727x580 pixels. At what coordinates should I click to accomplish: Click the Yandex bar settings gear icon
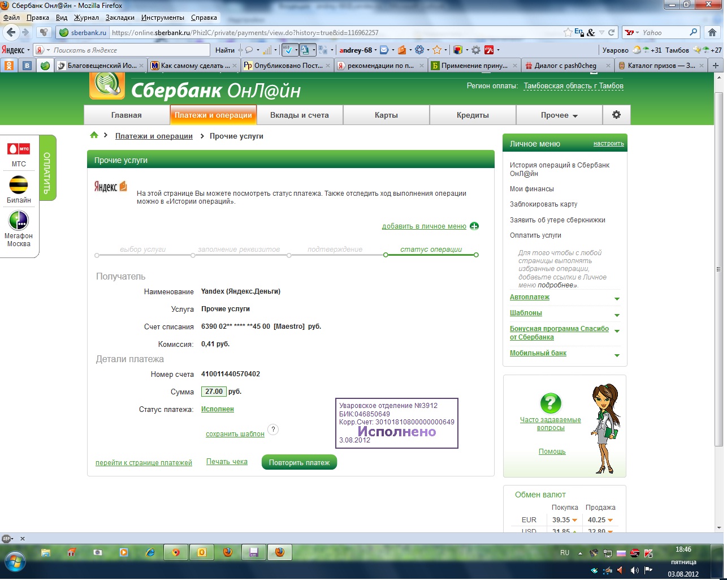pos(476,50)
